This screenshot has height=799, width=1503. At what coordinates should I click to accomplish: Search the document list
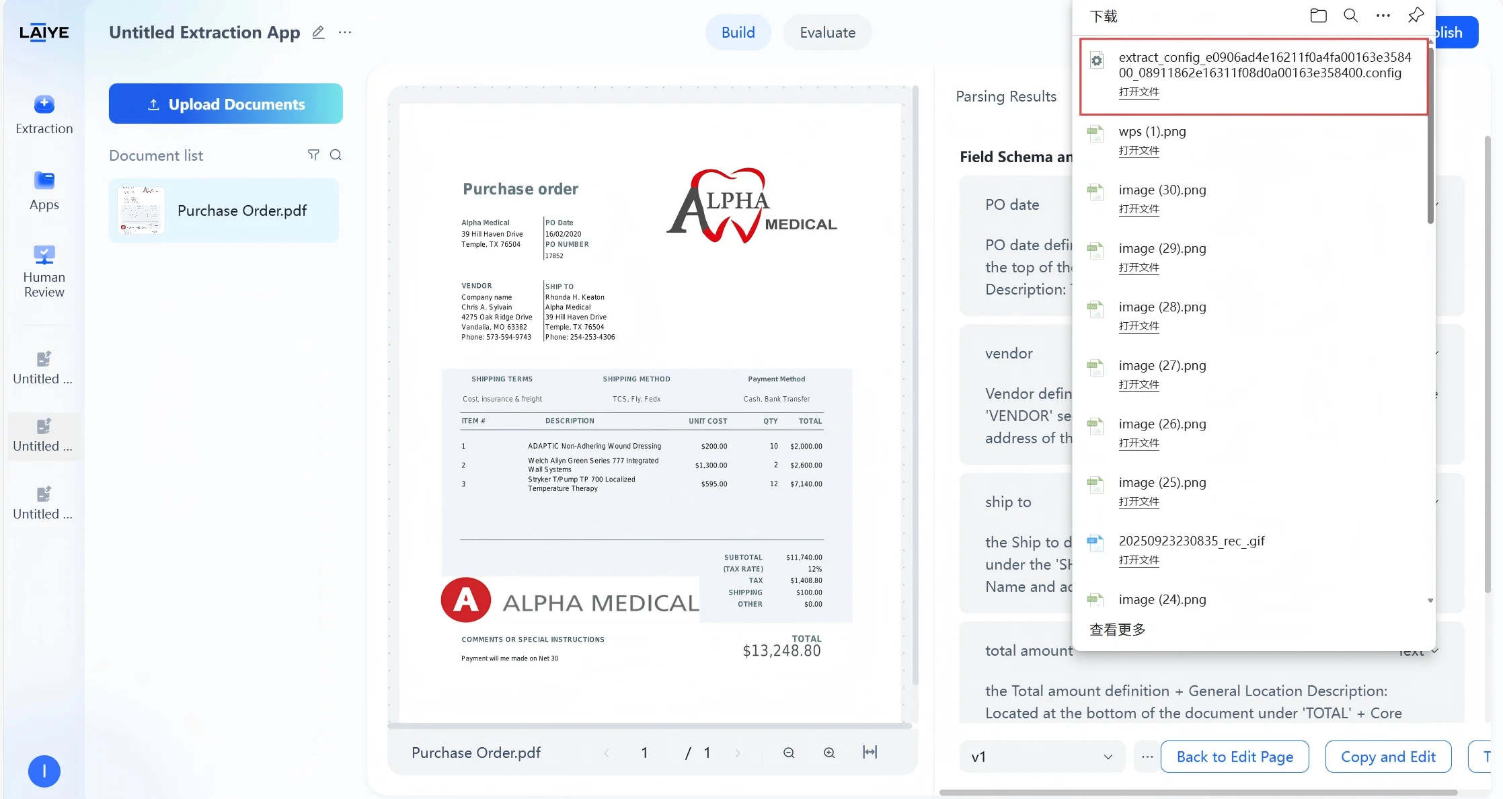336,155
